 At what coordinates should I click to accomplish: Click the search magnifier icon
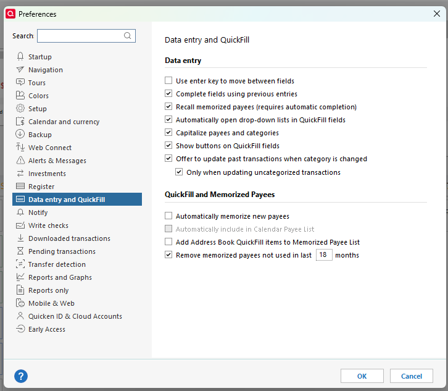click(128, 36)
